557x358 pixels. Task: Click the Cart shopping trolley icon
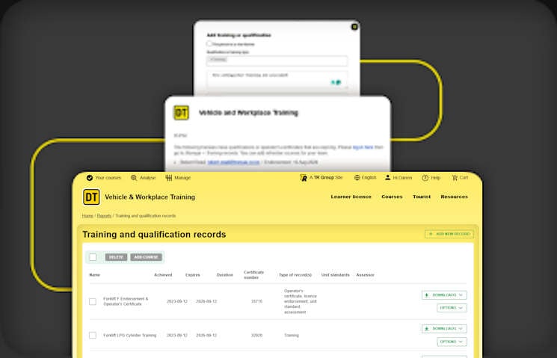coord(455,178)
